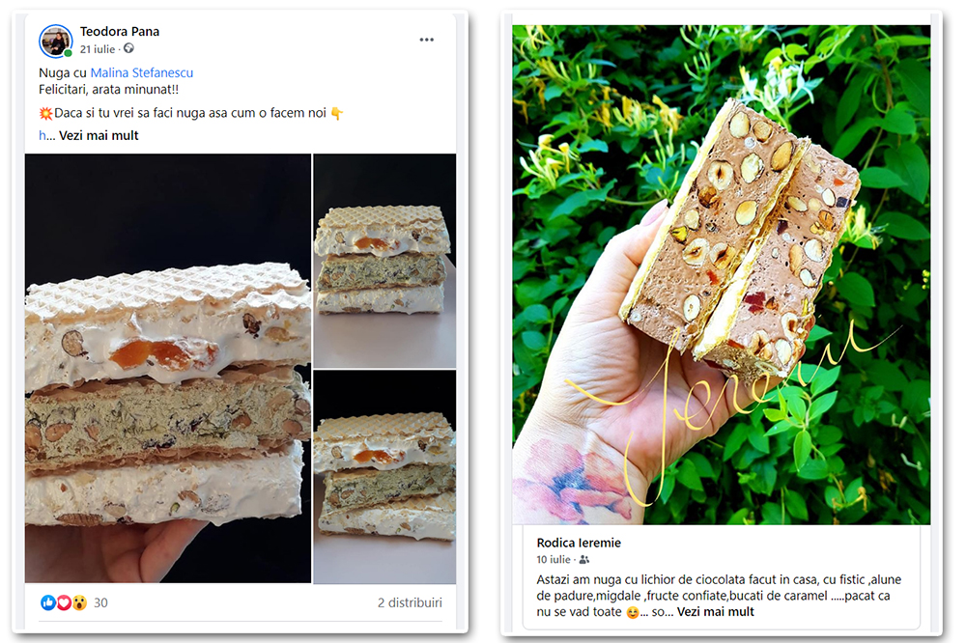Open Malina Stefanescu's tagged profile link
The image size is (966, 643).
pos(142,72)
